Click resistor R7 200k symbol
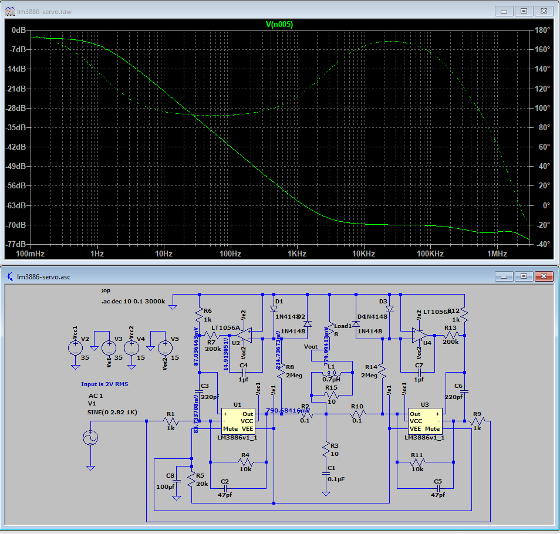Screen dimensions: 560x534 tap(212, 335)
